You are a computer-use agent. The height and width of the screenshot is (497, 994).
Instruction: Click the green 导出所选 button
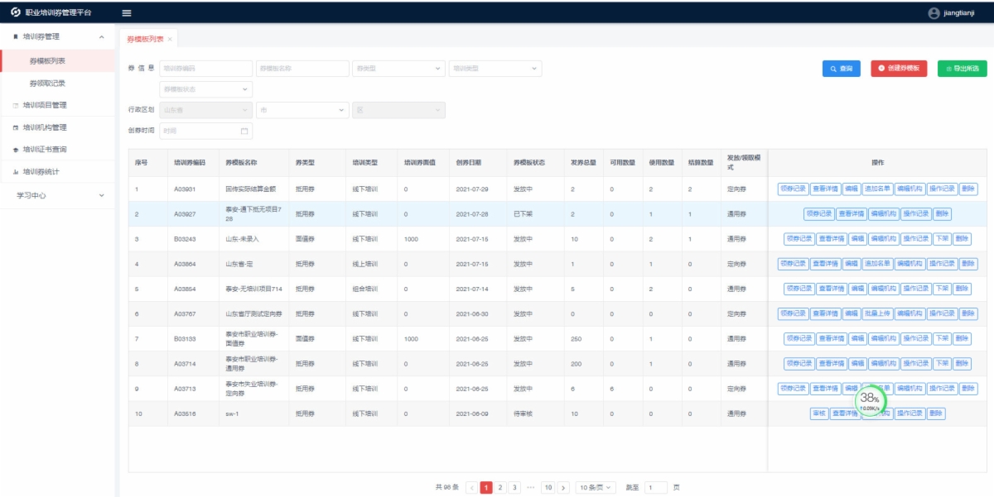tap(962, 69)
